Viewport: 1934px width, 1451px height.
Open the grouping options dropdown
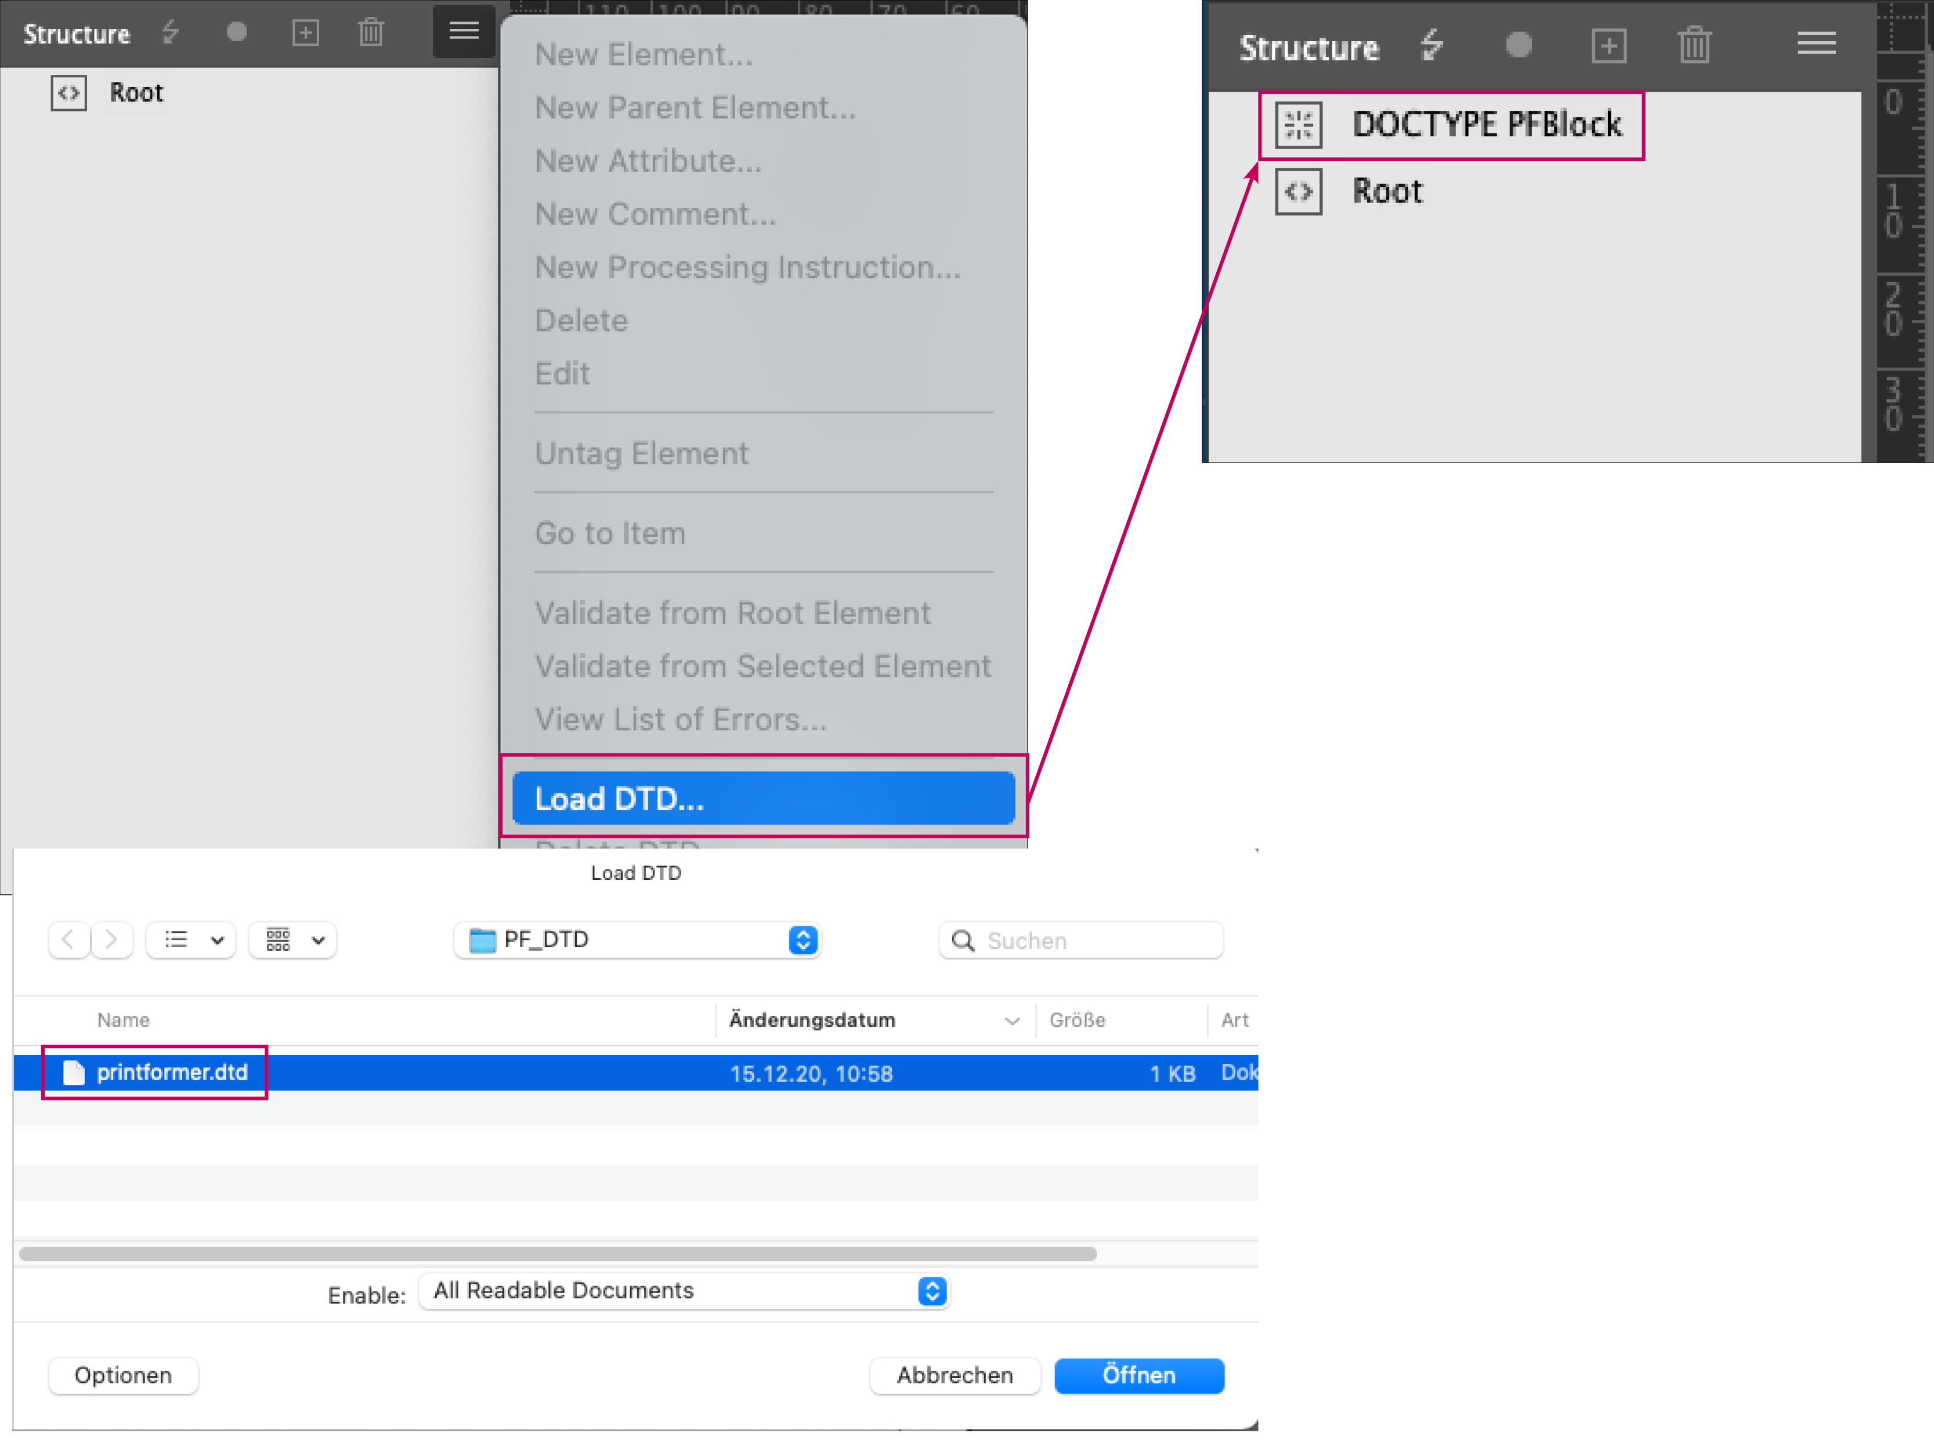tap(293, 940)
